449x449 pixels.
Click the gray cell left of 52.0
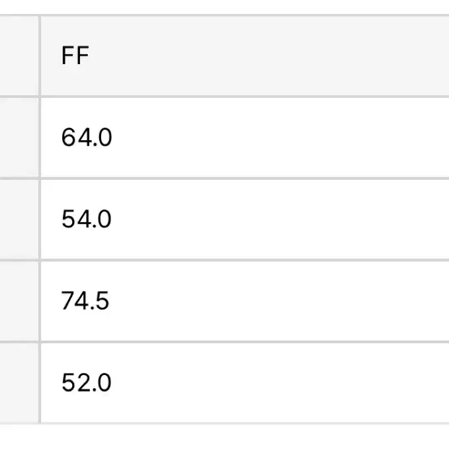pos(19,383)
